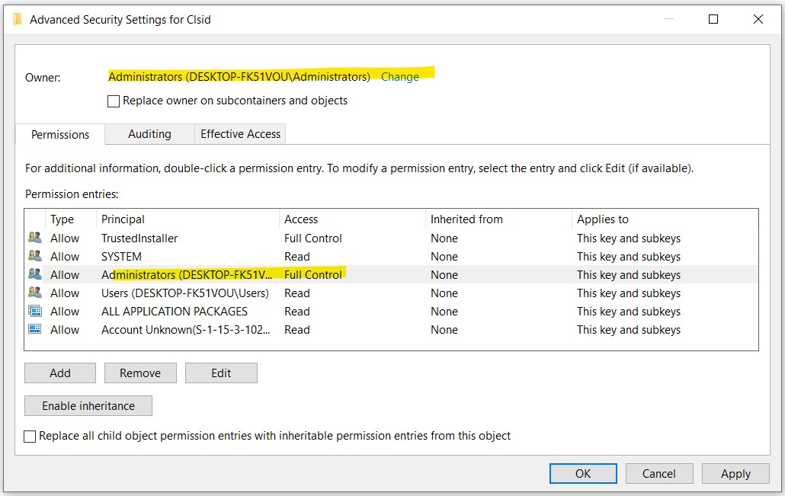
Task: Switch to the Permissions tab
Action: pyautogui.click(x=60, y=135)
